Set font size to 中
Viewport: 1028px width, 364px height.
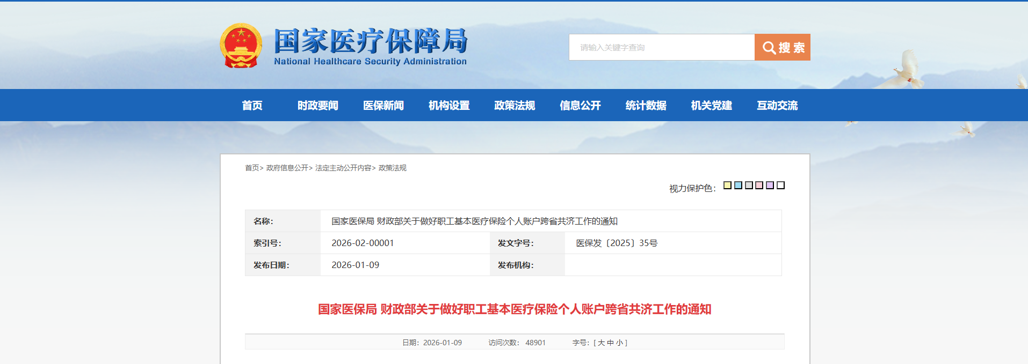[610, 343]
